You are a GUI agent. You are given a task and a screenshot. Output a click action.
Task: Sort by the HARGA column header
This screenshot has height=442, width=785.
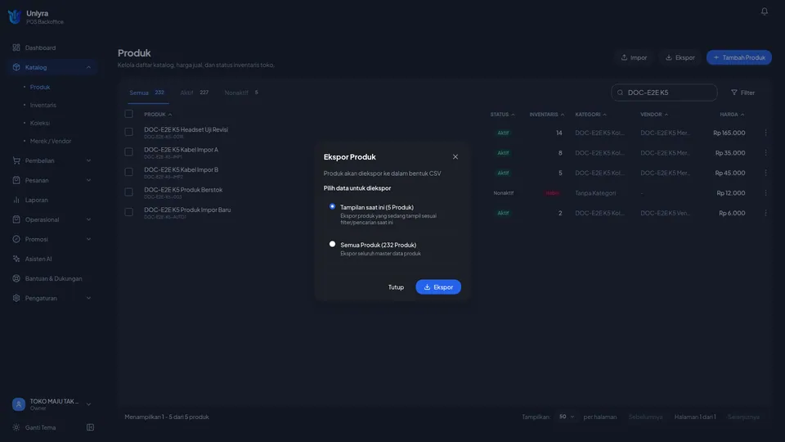pyautogui.click(x=732, y=115)
